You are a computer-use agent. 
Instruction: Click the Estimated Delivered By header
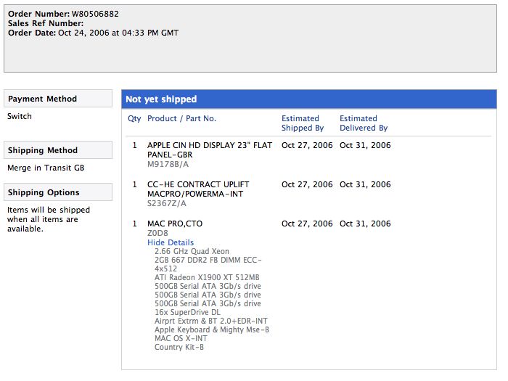coord(364,123)
